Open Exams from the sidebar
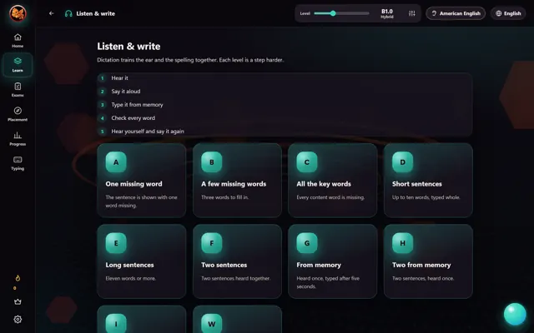 click(x=18, y=90)
